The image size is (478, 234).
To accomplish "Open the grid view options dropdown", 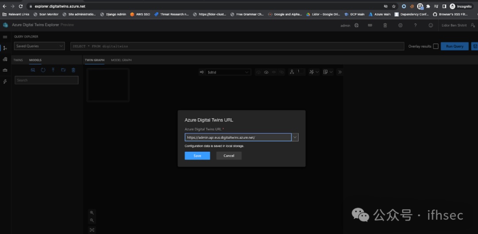I will pyautogui.click(x=328, y=72).
